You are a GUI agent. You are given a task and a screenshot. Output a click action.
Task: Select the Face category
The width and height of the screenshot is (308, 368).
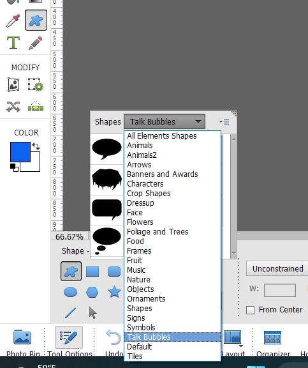(x=172, y=213)
